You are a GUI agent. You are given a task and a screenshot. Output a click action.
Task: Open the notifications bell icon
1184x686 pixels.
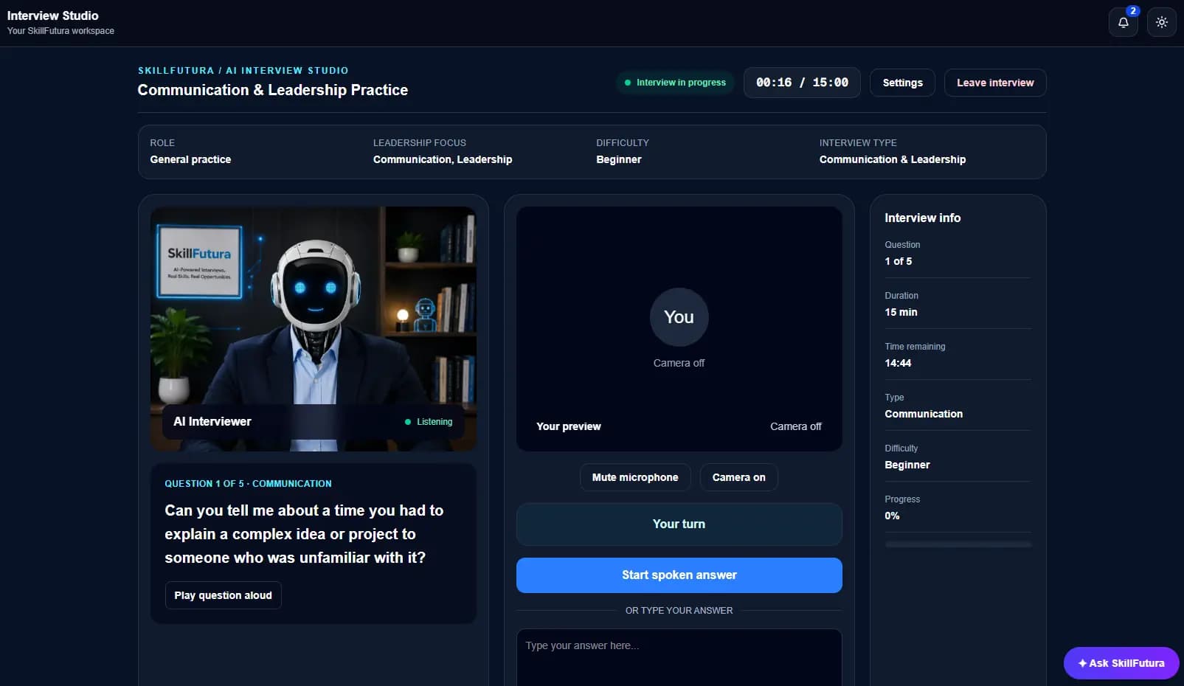click(x=1123, y=22)
